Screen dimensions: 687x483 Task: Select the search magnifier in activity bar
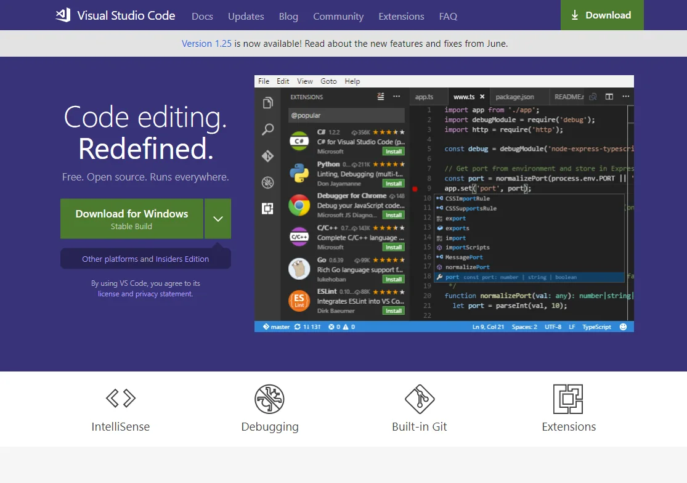(267, 129)
